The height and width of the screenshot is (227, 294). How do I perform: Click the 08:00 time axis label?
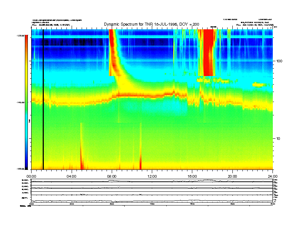(x=112, y=177)
